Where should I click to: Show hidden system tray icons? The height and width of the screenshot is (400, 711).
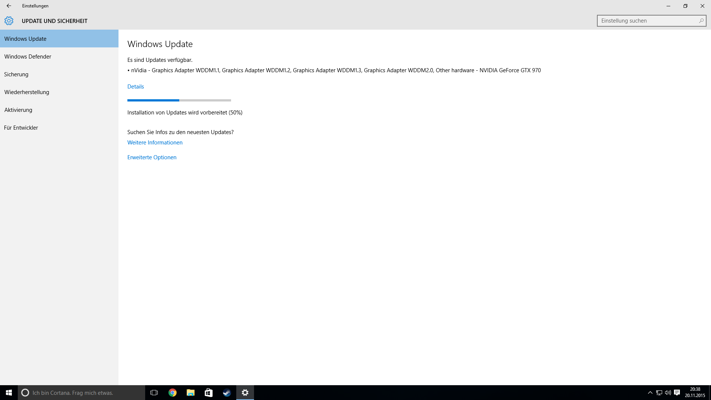pos(650,393)
